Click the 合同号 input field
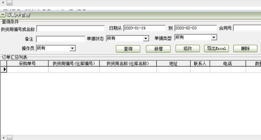Screen dimensions: 261x140 (x=247, y=28)
